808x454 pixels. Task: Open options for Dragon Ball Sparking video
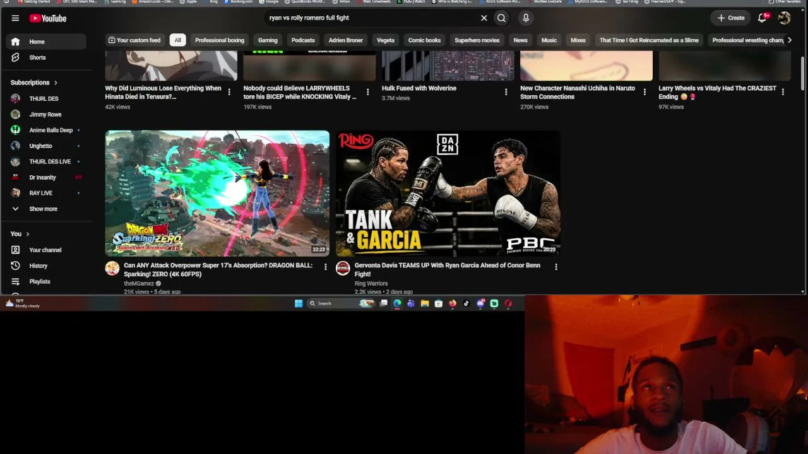326,267
